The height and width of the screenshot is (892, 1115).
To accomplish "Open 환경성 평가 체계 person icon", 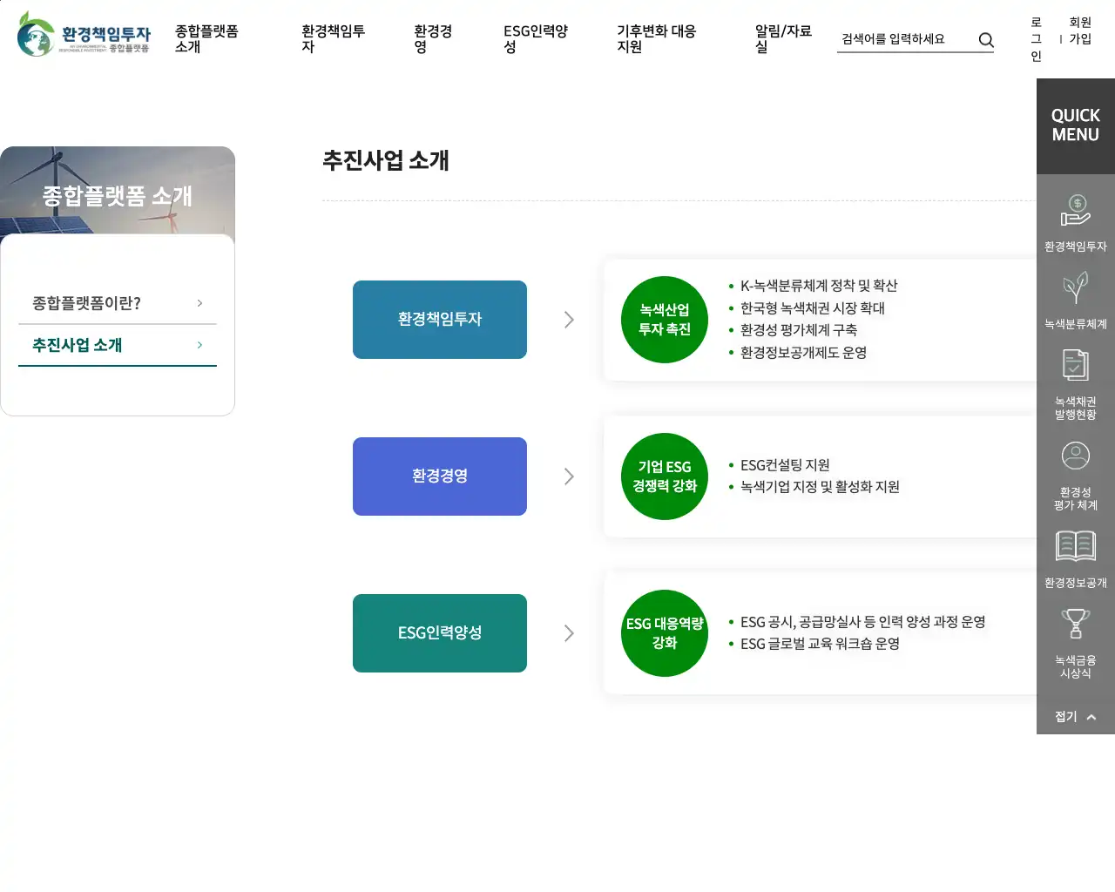I will tap(1075, 456).
